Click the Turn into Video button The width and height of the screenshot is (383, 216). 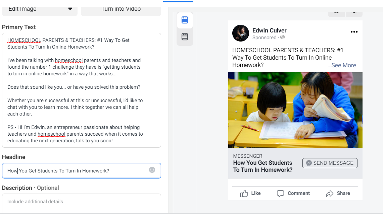pyautogui.click(x=121, y=11)
